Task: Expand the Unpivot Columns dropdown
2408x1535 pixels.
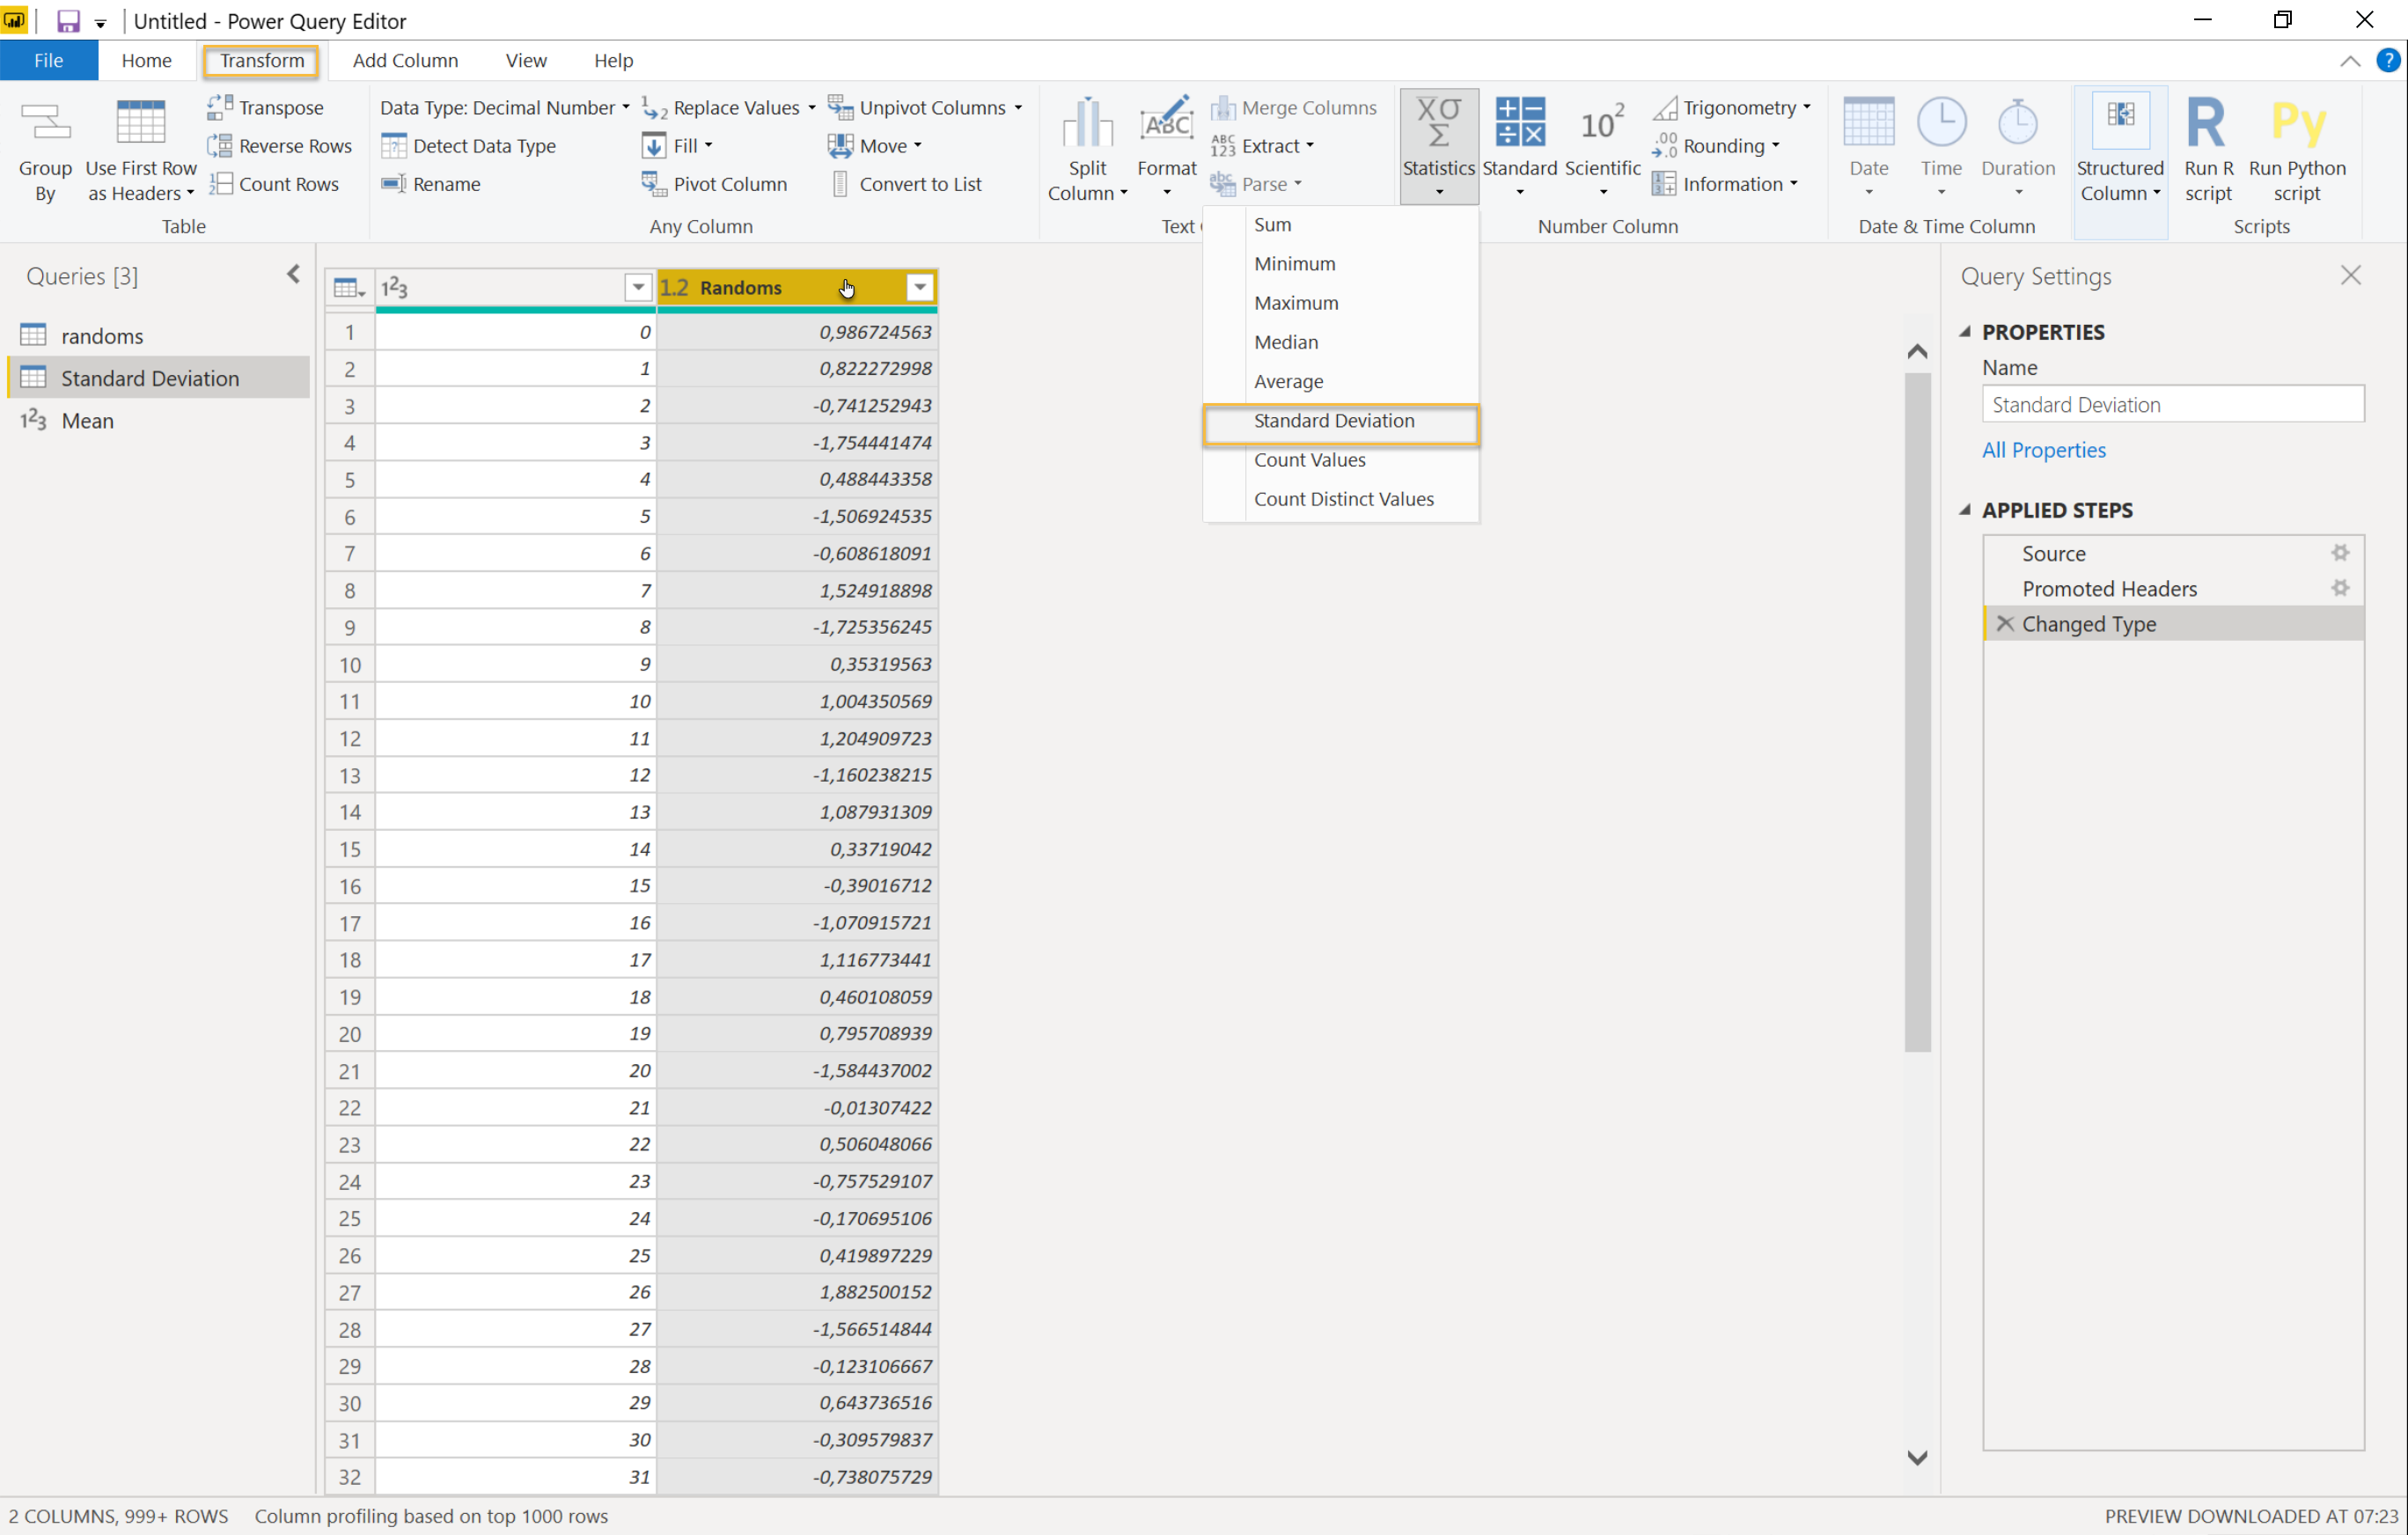Action: pyautogui.click(x=1018, y=107)
